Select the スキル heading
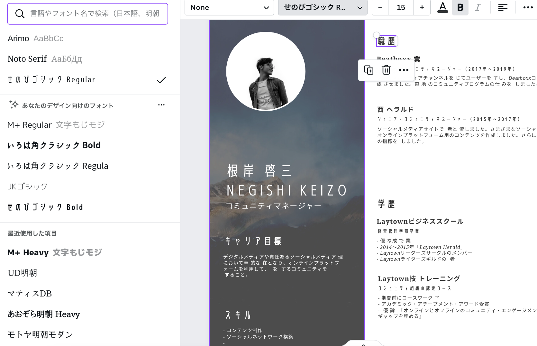This screenshot has height=346, width=537. pos(238,315)
